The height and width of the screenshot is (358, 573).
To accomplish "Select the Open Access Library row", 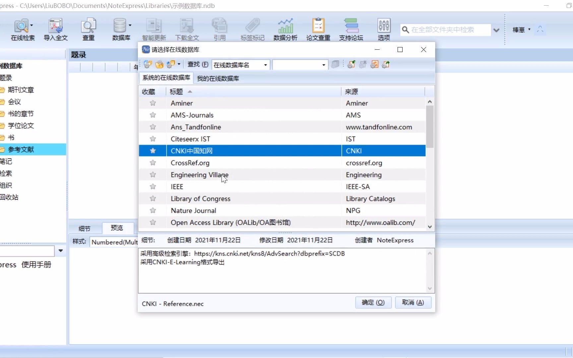I will click(x=282, y=222).
